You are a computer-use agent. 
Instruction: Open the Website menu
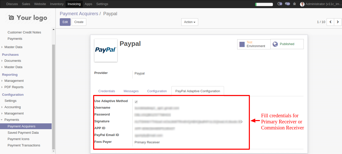(40, 4)
